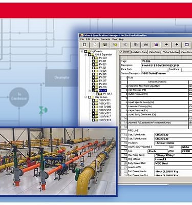Check the MyProjects checkbox
Viewport: 192px width, 205px height.
86,51
